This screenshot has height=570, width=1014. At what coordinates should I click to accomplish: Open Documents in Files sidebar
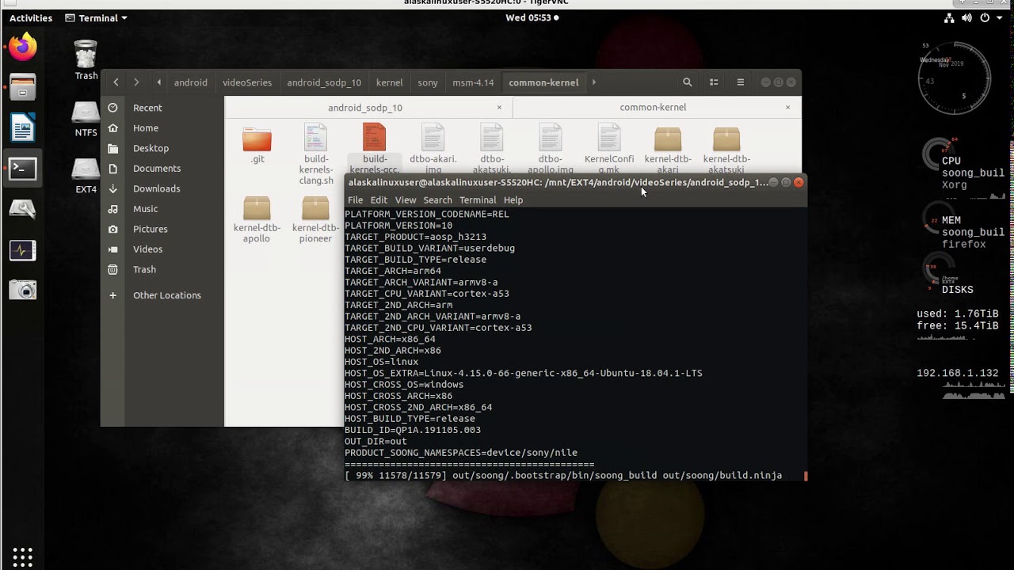pyautogui.click(x=157, y=169)
